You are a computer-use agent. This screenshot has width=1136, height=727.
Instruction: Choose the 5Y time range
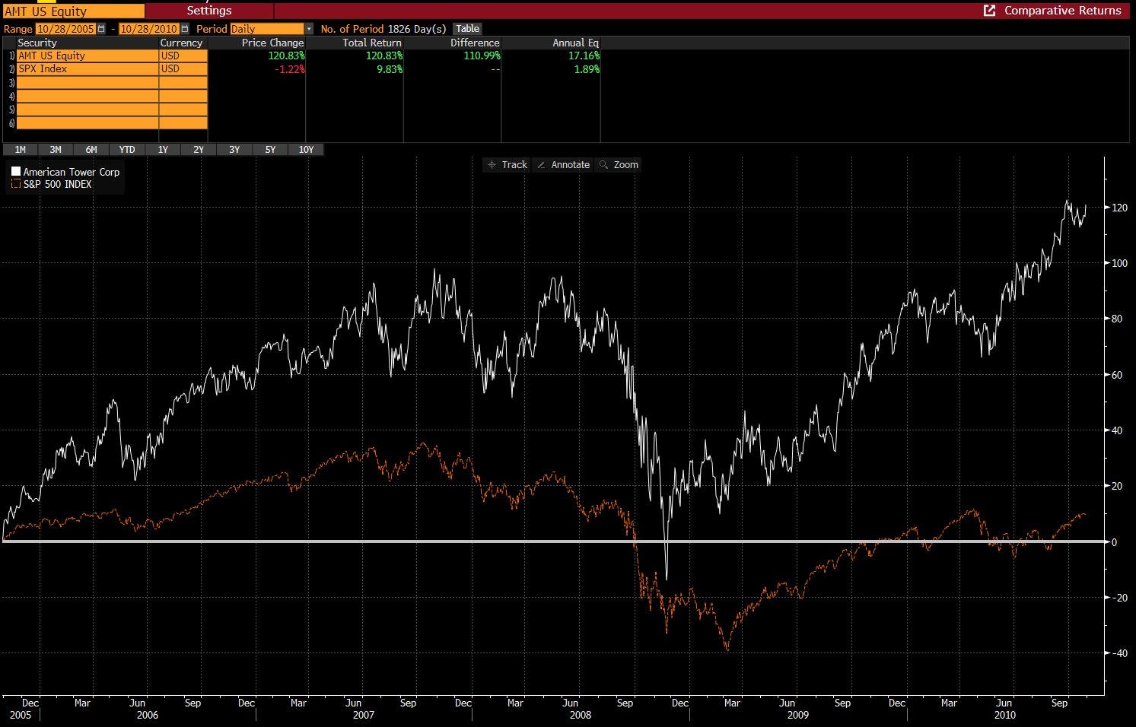point(270,150)
